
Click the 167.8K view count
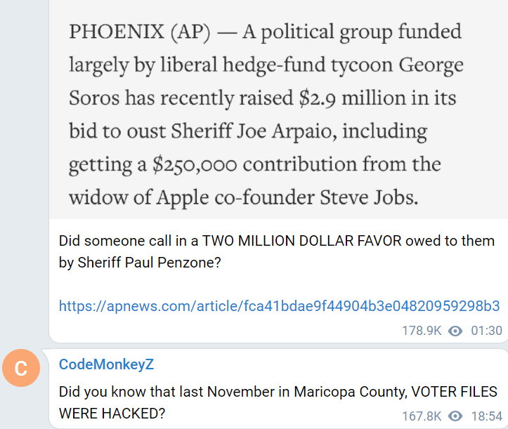(422, 416)
